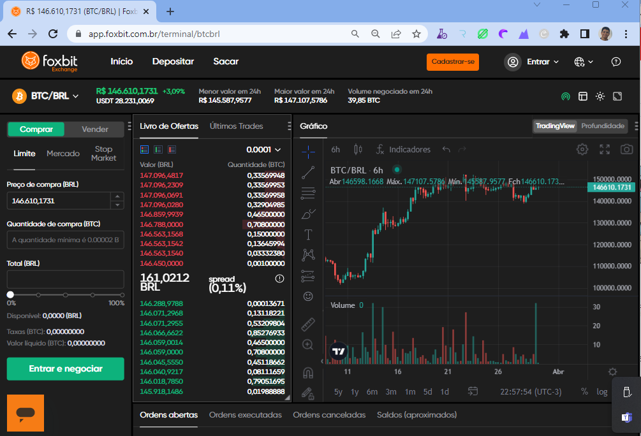
Task: Open the Últimos Trades tab
Action: (236, 126)
